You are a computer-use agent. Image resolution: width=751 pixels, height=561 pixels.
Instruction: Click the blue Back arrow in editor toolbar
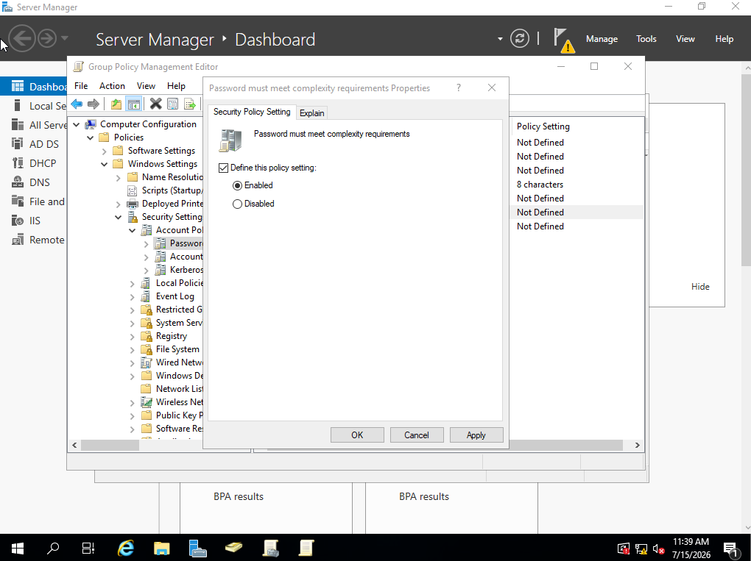pyautogui.click(x=77, y=104)
